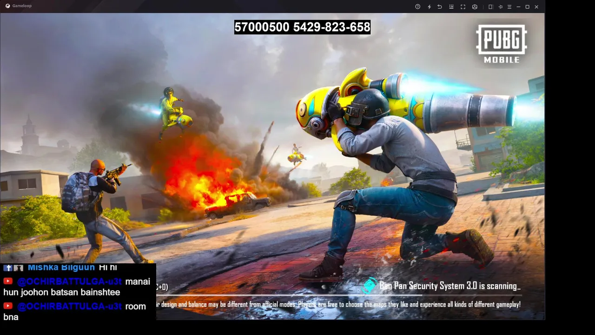
Task: Toggle fullscreen mode icon
Action: pyautogui.click(x=463, y=7)
